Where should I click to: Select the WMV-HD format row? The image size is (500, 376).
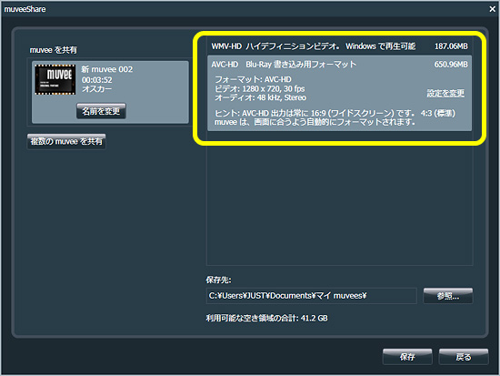(339, 46)
